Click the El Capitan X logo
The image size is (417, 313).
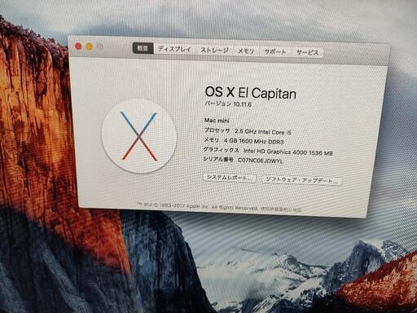click(x=138, y=135)
